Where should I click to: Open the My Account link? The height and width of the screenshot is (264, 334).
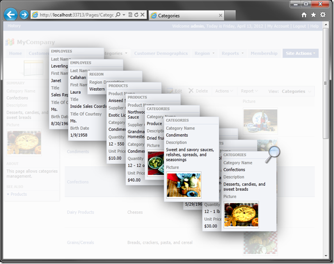tap(278, 26)
